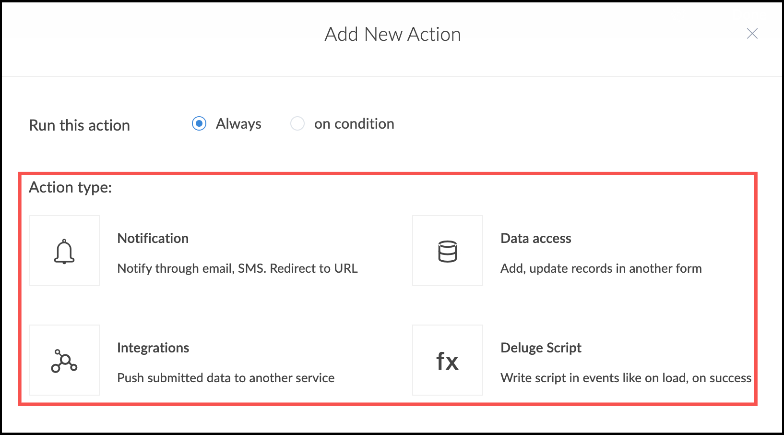The height and width of the screenshot is (435, 784).
Task: Click the "Action type:" section label
Action: pos(71,187)
